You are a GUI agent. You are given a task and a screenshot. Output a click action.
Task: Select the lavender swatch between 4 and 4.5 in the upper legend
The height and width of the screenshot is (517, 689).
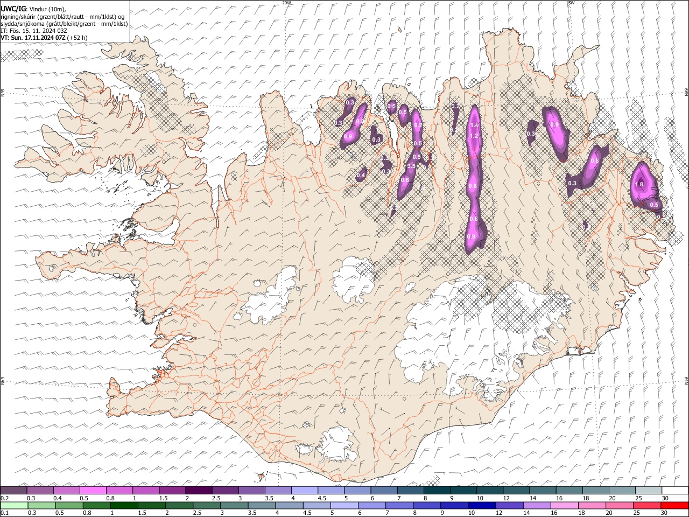(x=305, y=491)
